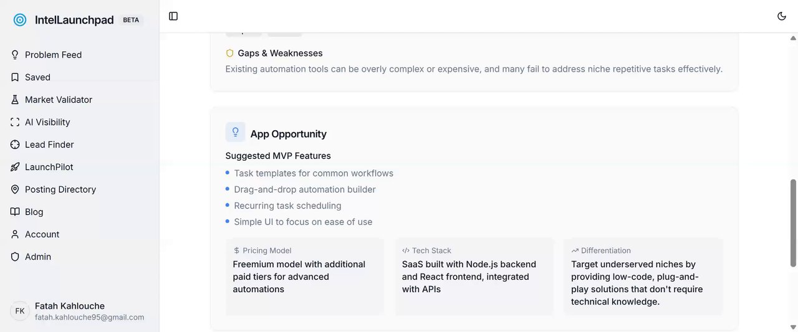Open Problem Feed lightbulb icon
The height and width of the screenshot is (332, 798).
click(15, 55)
